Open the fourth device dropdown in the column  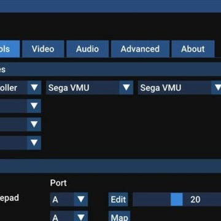(34, 142)
